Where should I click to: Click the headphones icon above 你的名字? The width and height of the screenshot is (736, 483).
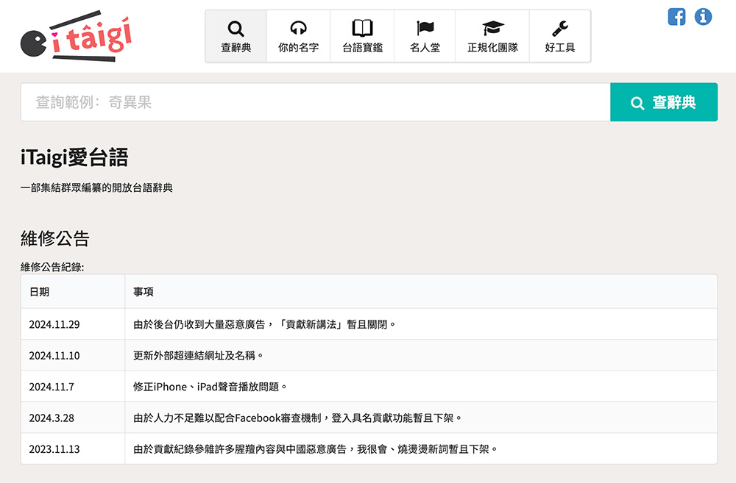pos(298,28)
